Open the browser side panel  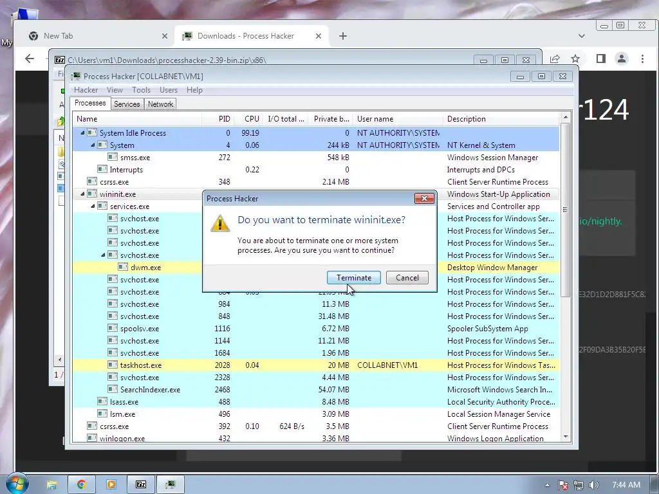[601, 59]
